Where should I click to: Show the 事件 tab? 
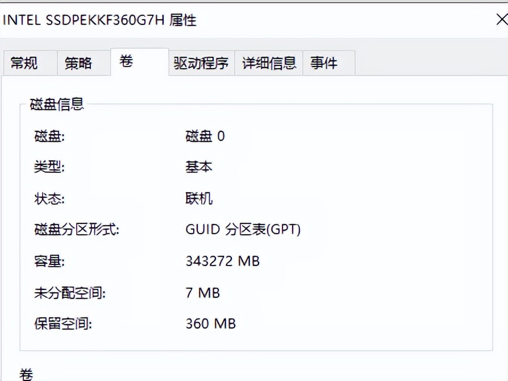(329, 63)
